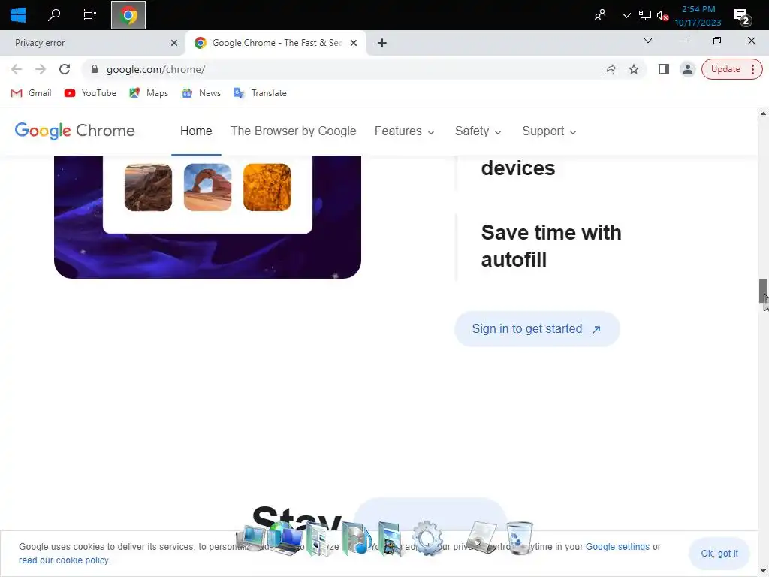Click the Update button in Chrome toolbar
The height and width of the screenshot is (577, 769).
(x=725, y=69)
